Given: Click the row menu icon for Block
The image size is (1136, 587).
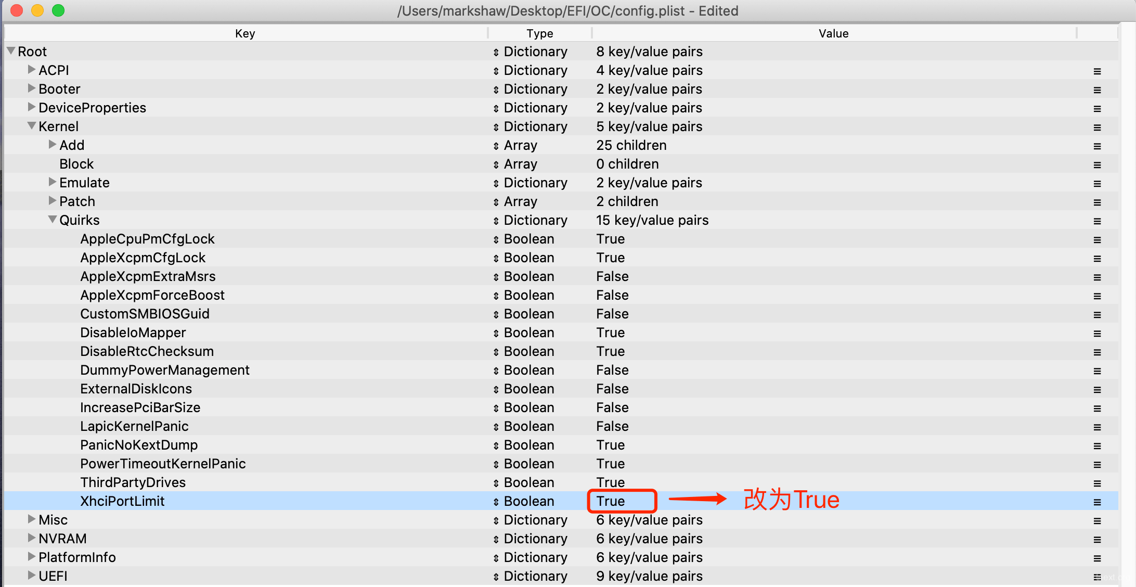Looking at the screenshot, I should pos(1097,164).
